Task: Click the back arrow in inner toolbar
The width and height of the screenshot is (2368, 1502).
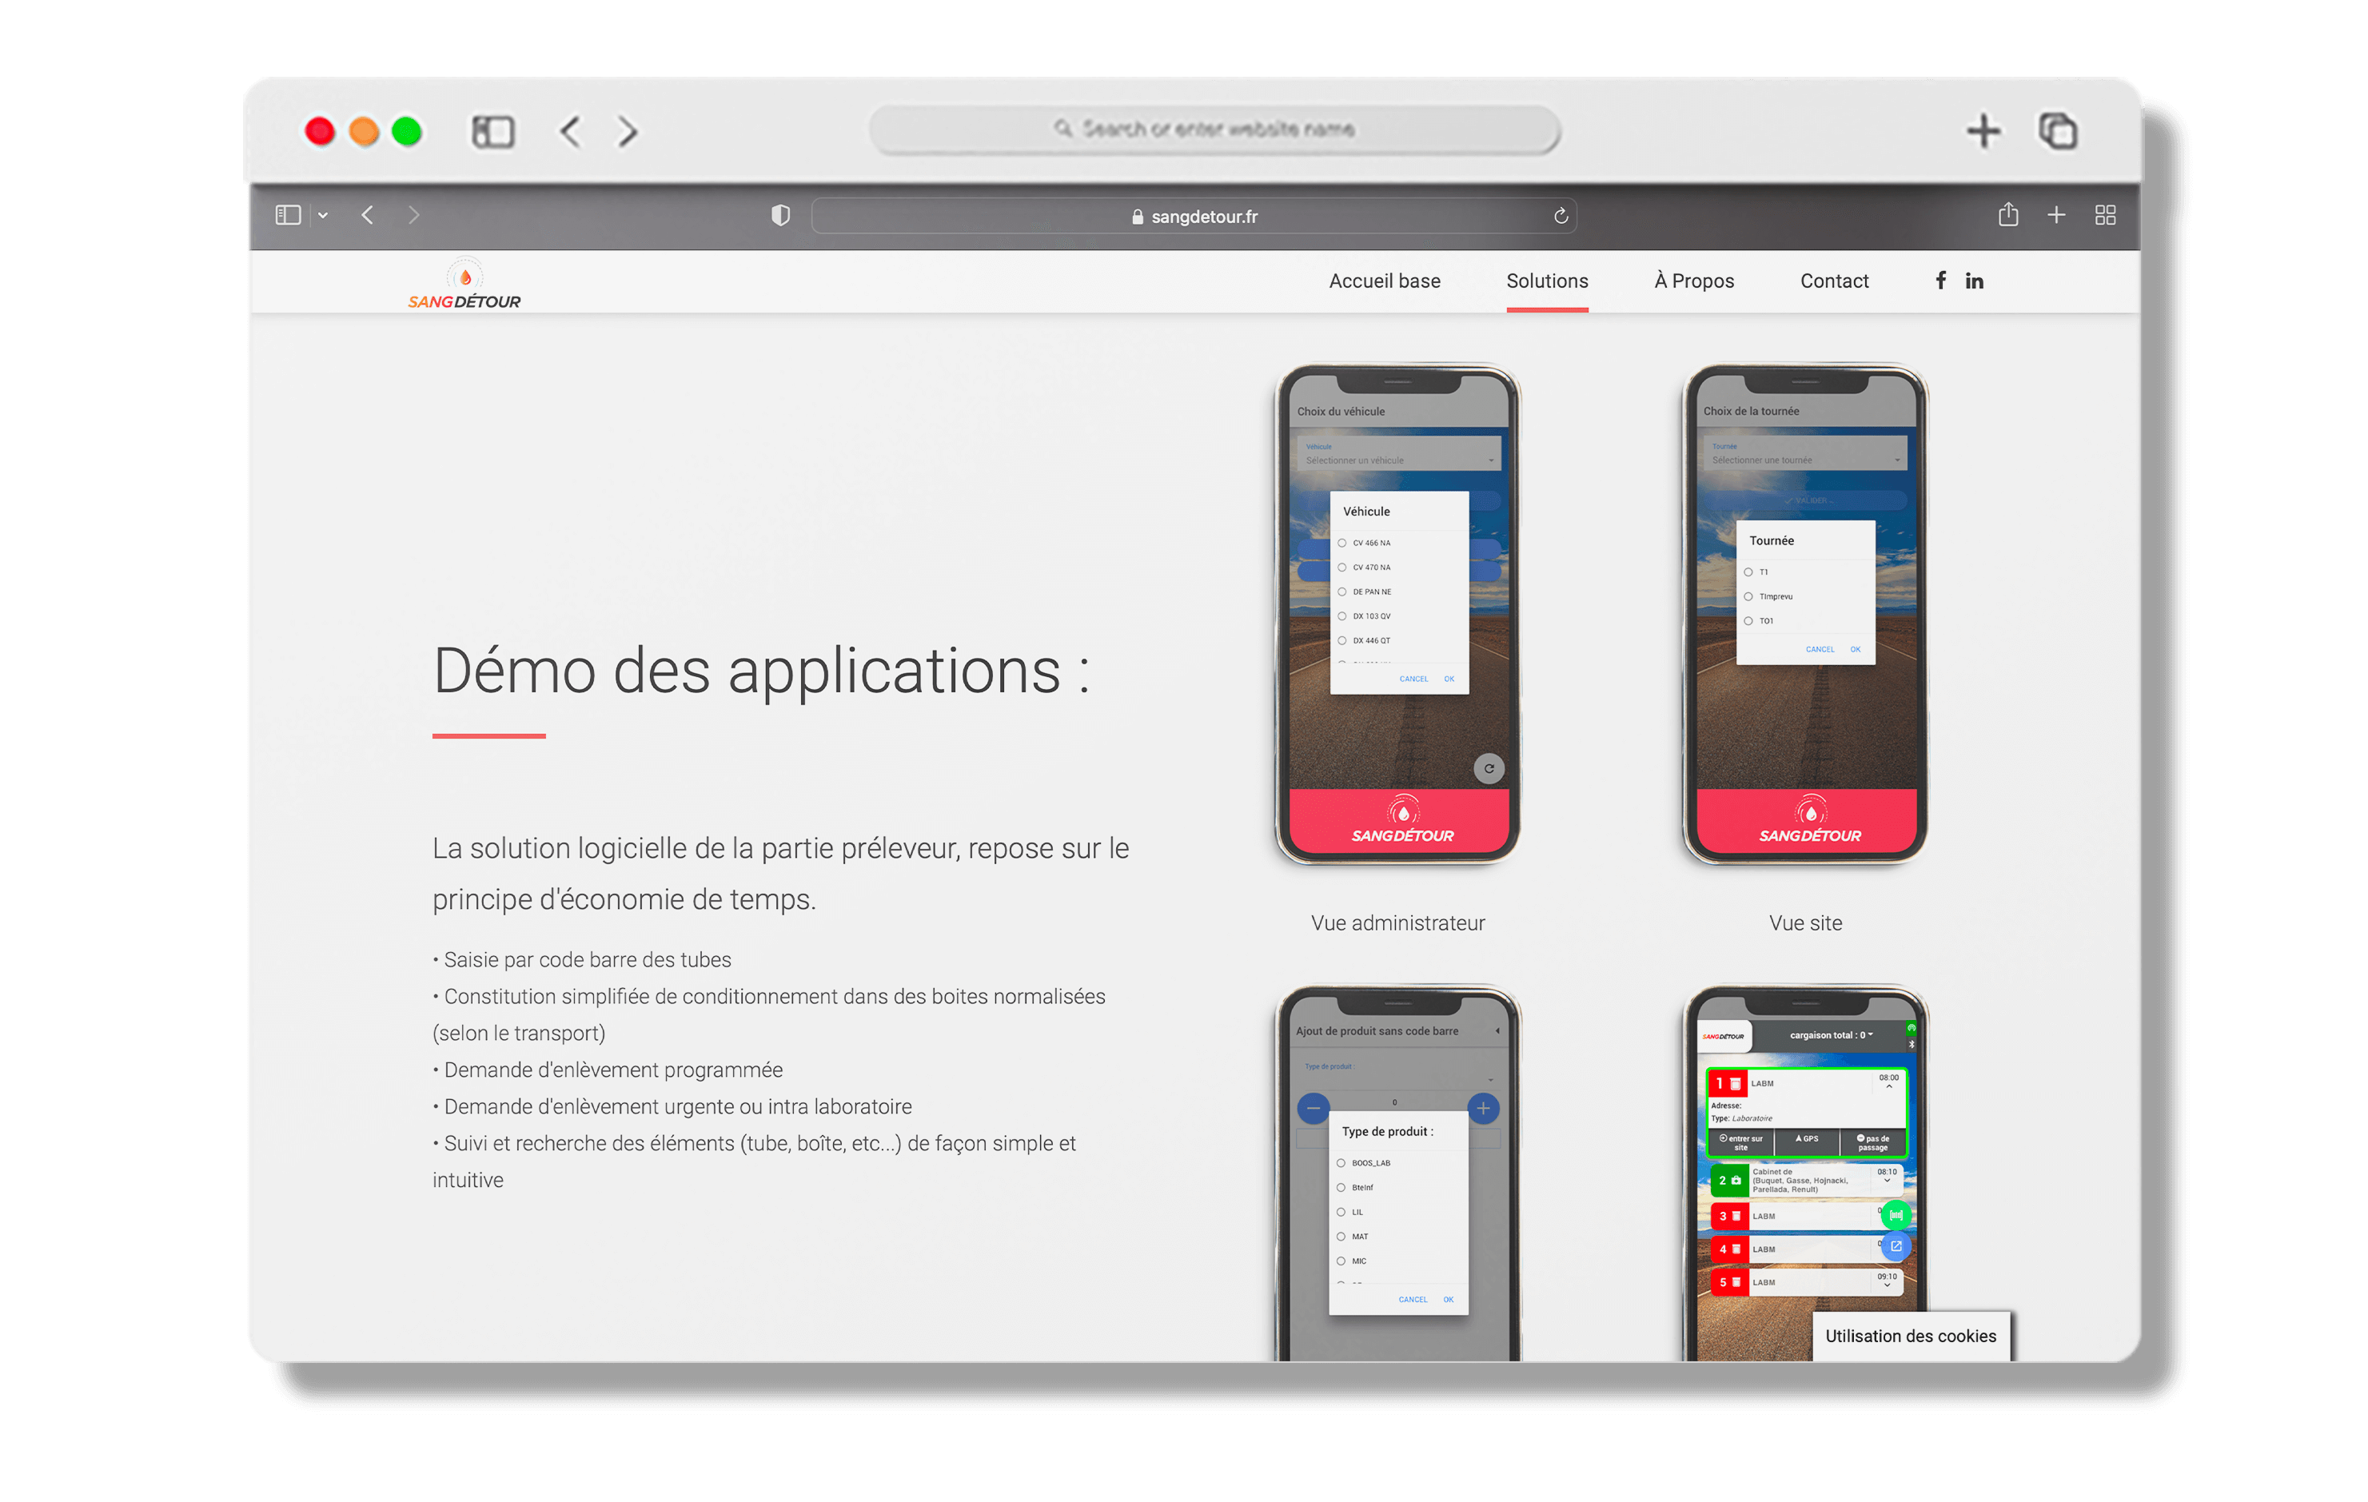Action: point(368,215)
